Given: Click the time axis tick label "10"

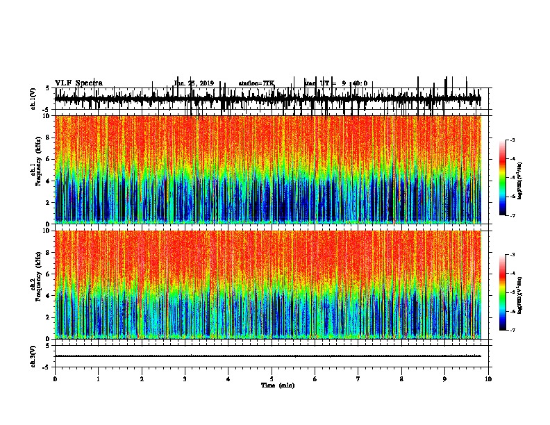Looking at the screenshot, I should [x=488, y=379].
